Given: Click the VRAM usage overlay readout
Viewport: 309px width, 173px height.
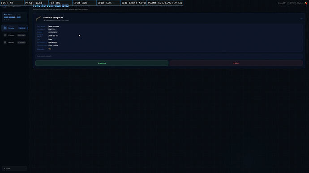Looking at the screenshot, I should 165,3.
